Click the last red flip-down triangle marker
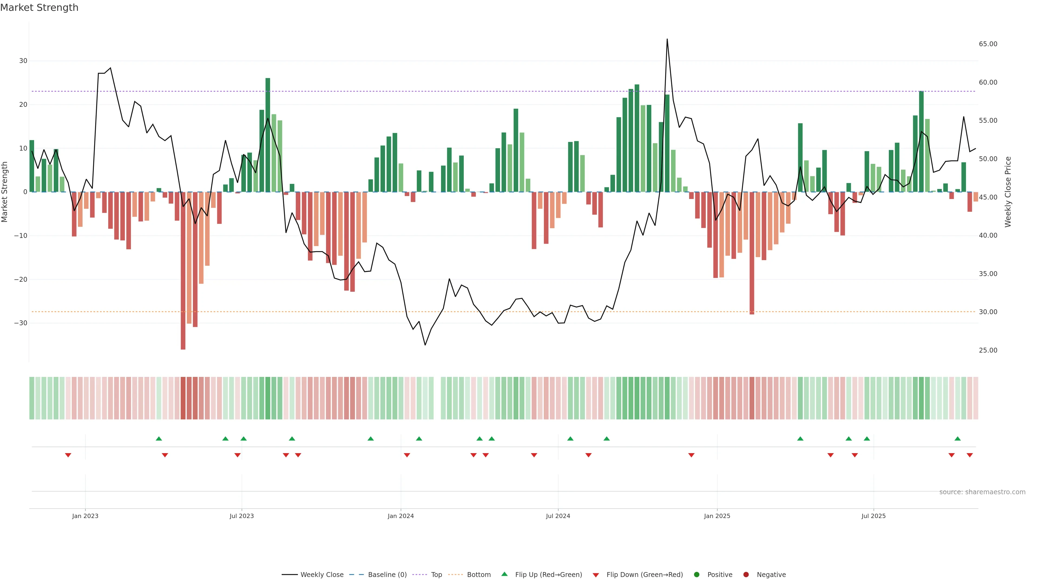The height and width of the screenshot is (584, 1039). 970,455
